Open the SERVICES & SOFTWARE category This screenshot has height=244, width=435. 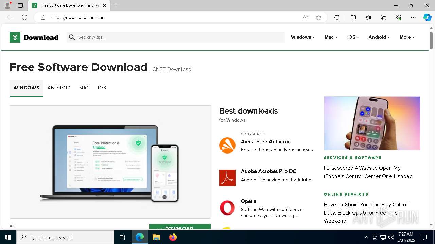pos(352,158)
